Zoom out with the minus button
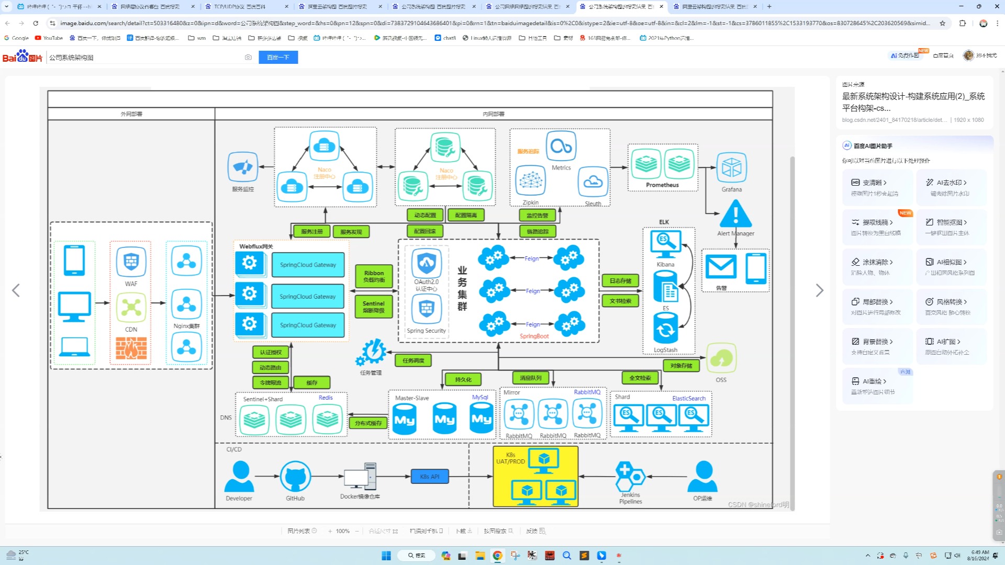 click(x=357, y=531)
